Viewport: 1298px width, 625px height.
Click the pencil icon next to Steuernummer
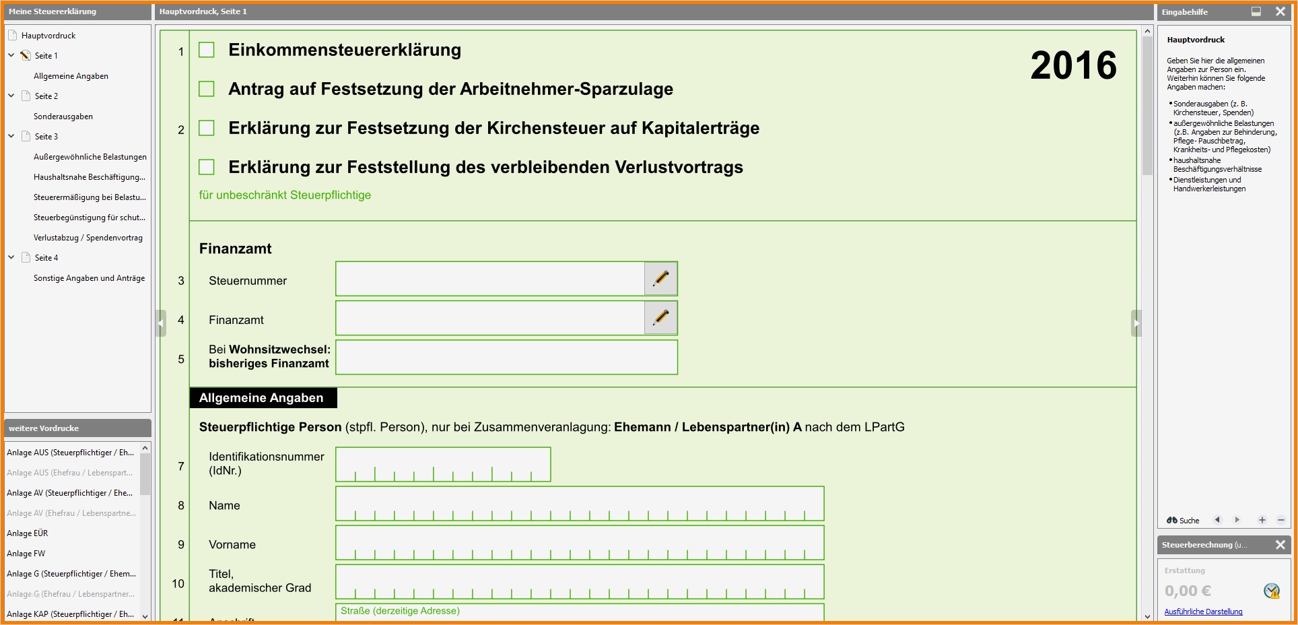660,278
